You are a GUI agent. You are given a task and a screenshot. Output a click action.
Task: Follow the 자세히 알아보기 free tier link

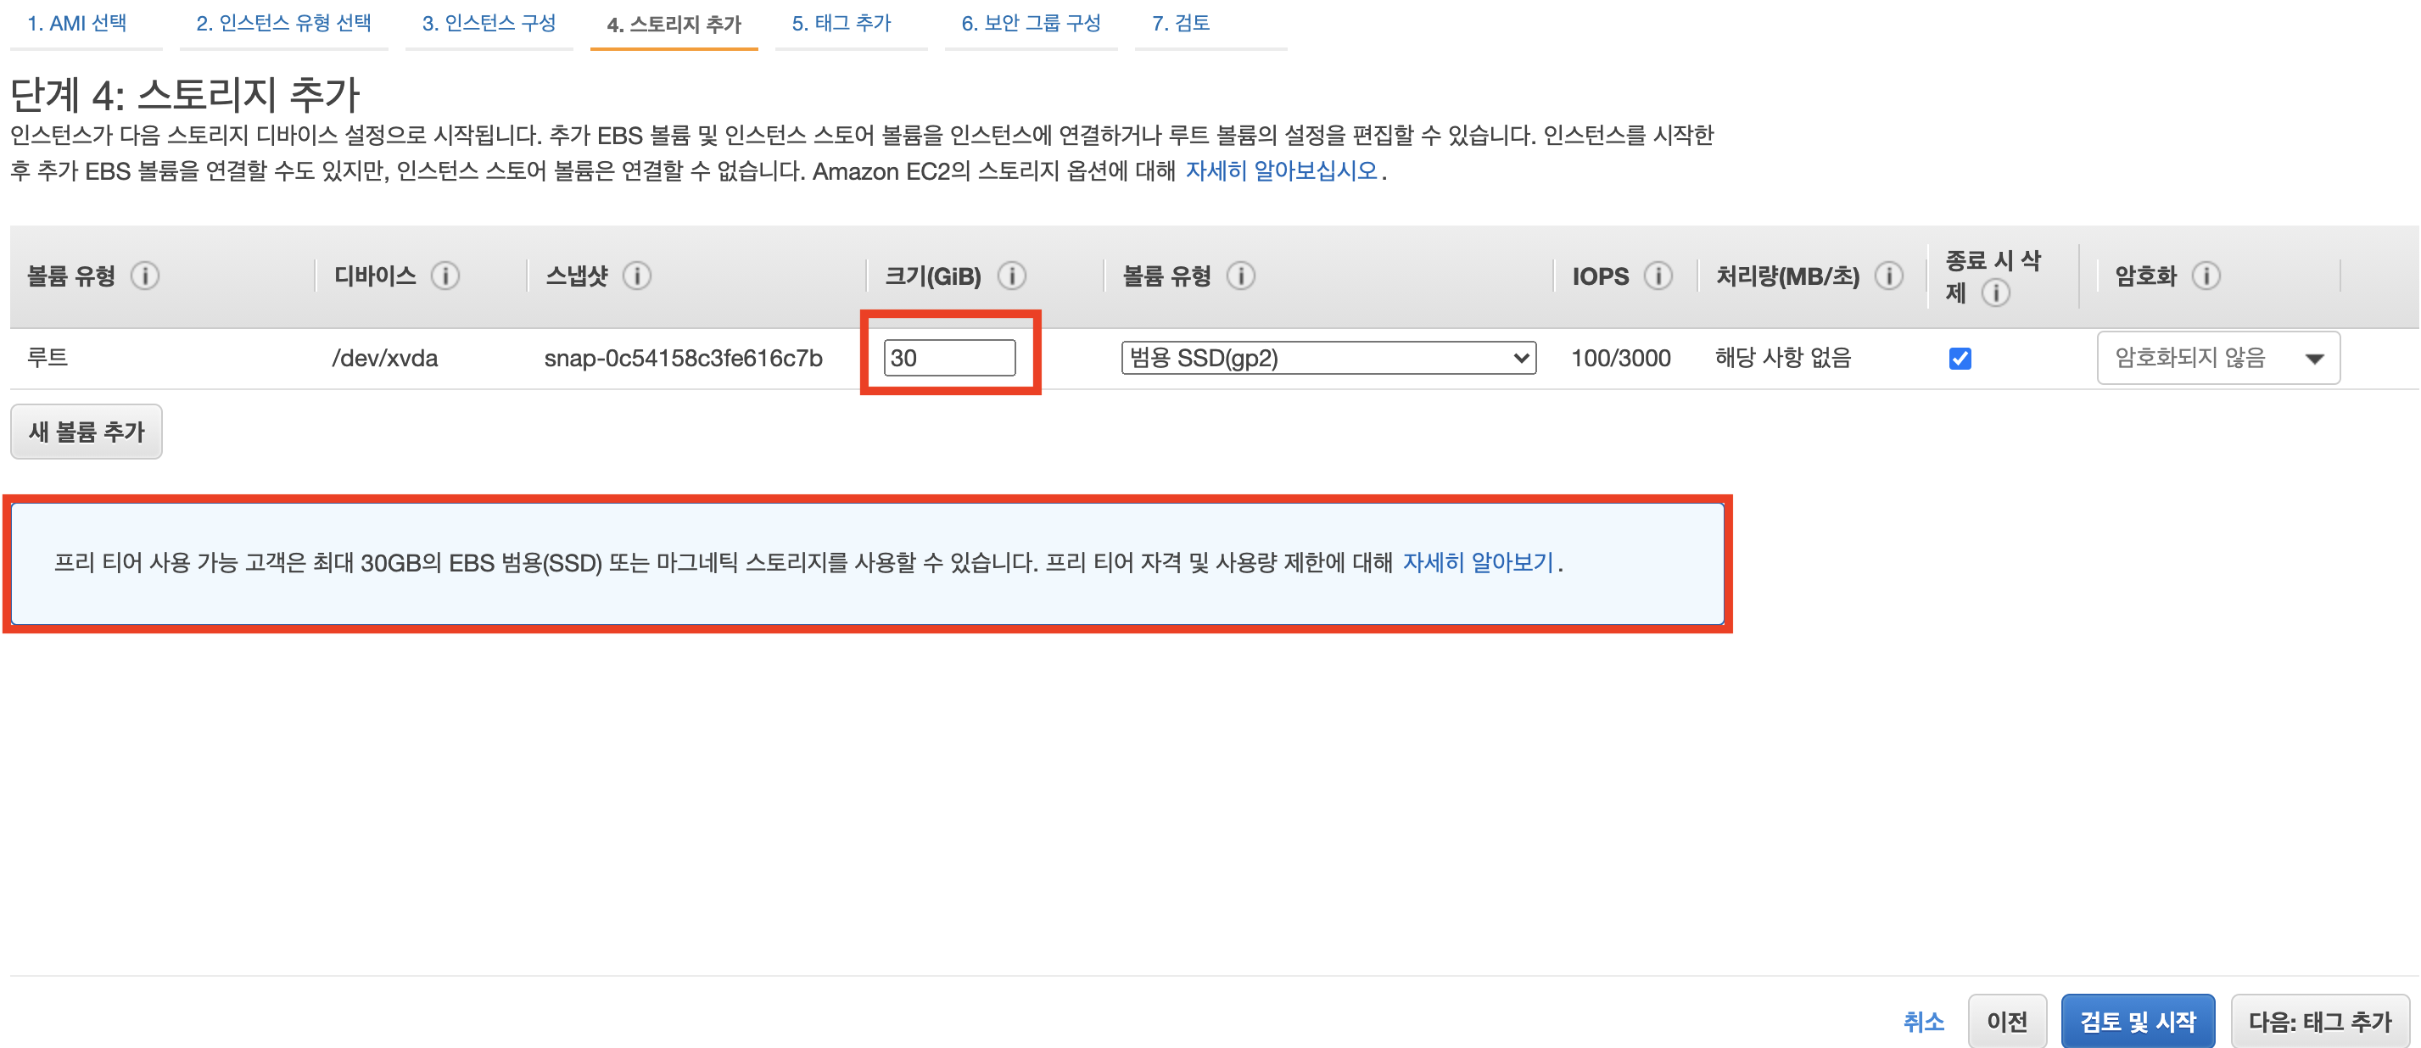tap(1478, 562)
